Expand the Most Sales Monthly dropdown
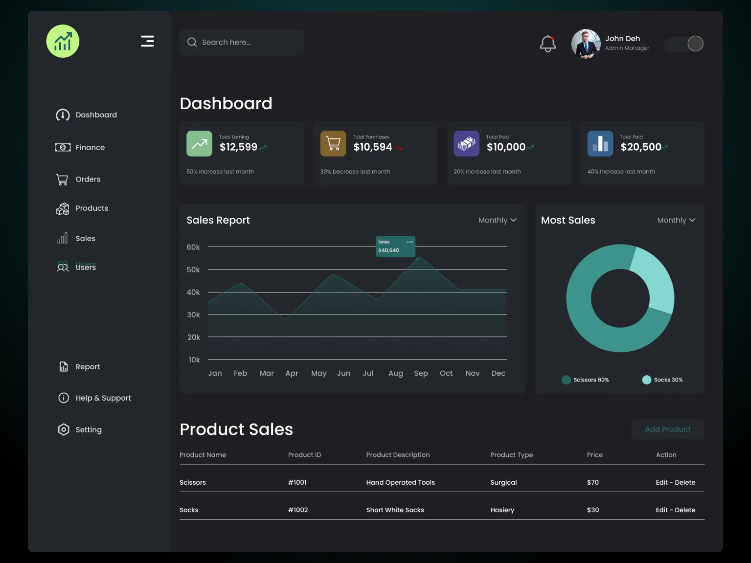Viewport: 751px width, 563px height. [x=676, y=220]
